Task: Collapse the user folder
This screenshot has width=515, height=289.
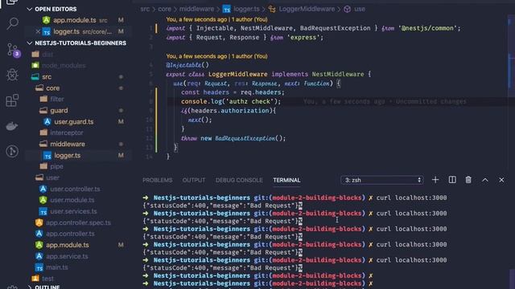Action: [52, 177]
